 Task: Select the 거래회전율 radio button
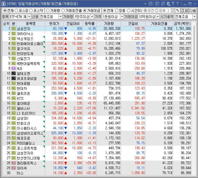tap(63, 11)
